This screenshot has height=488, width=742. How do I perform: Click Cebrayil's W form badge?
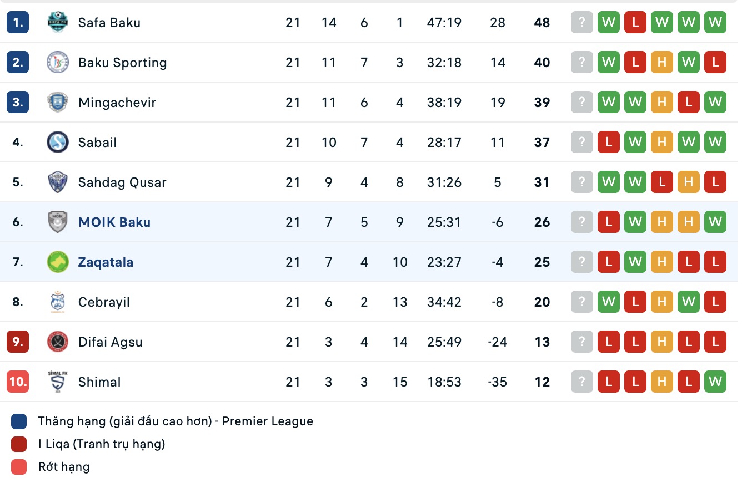[608, 302]
